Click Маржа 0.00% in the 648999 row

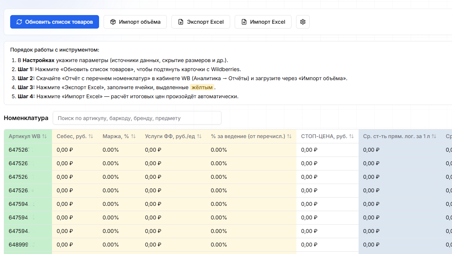[x=111, y=245]
